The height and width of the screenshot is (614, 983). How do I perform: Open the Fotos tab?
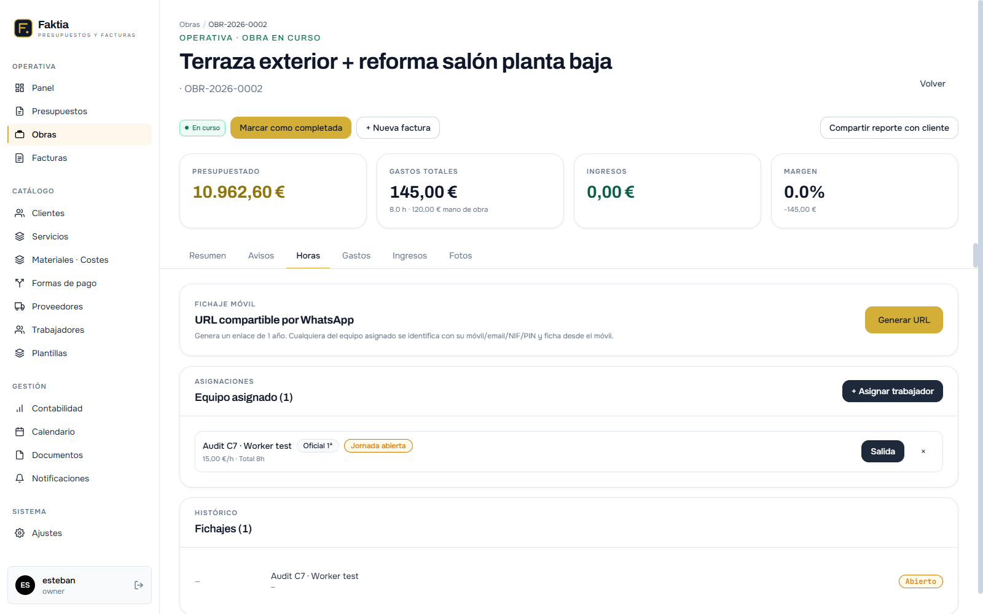[x=460, y=255]
